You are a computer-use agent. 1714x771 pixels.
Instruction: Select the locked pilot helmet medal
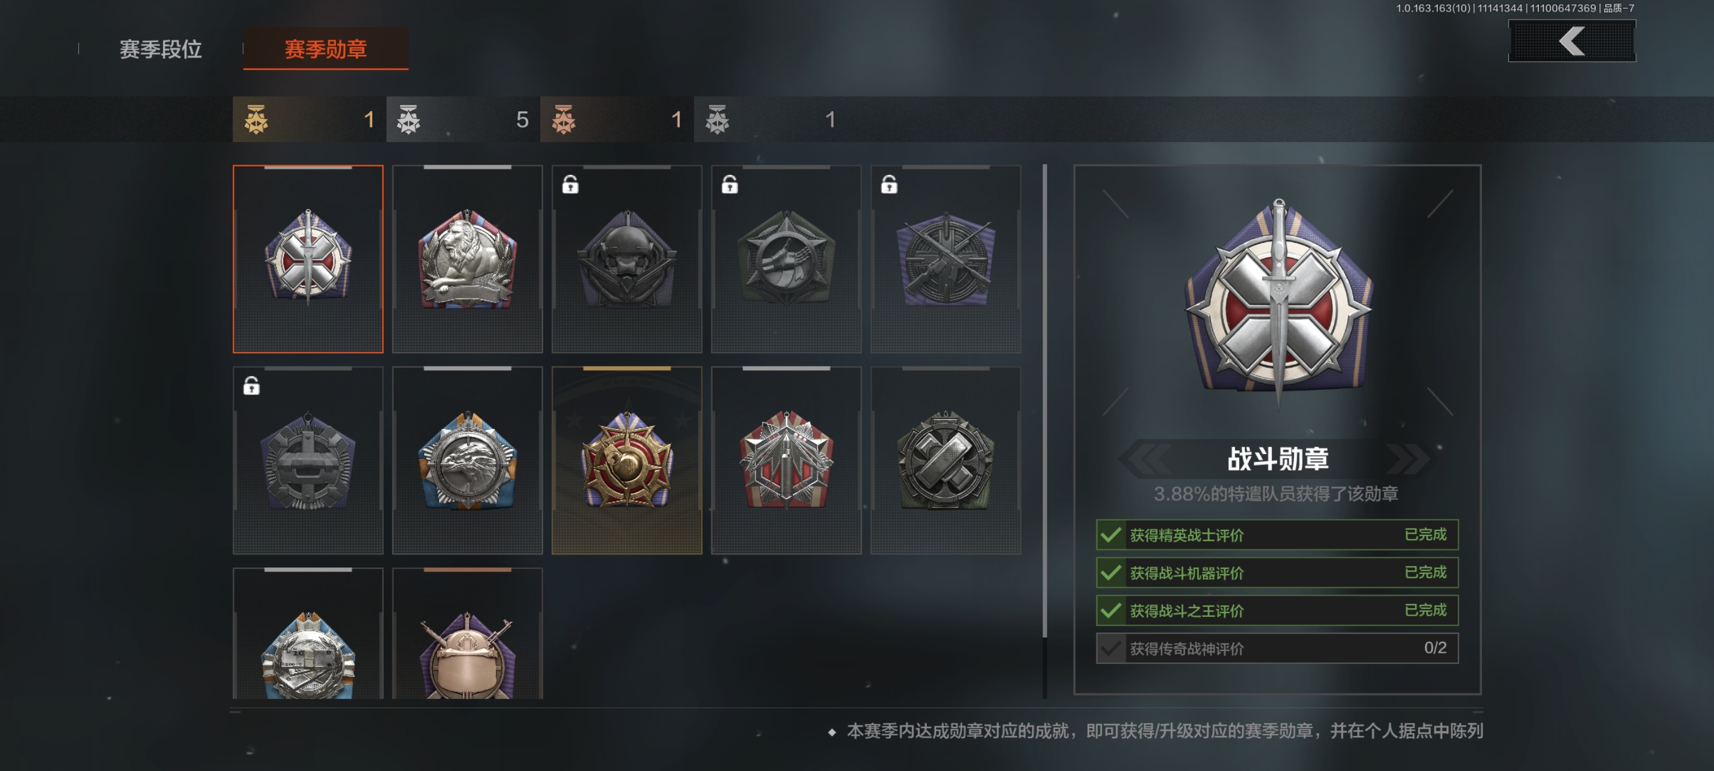pyautogui.click(x=627, y=259)
